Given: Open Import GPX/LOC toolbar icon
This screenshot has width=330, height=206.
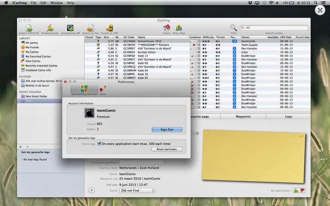Looking at the screenshot, I should coord(29,28).
